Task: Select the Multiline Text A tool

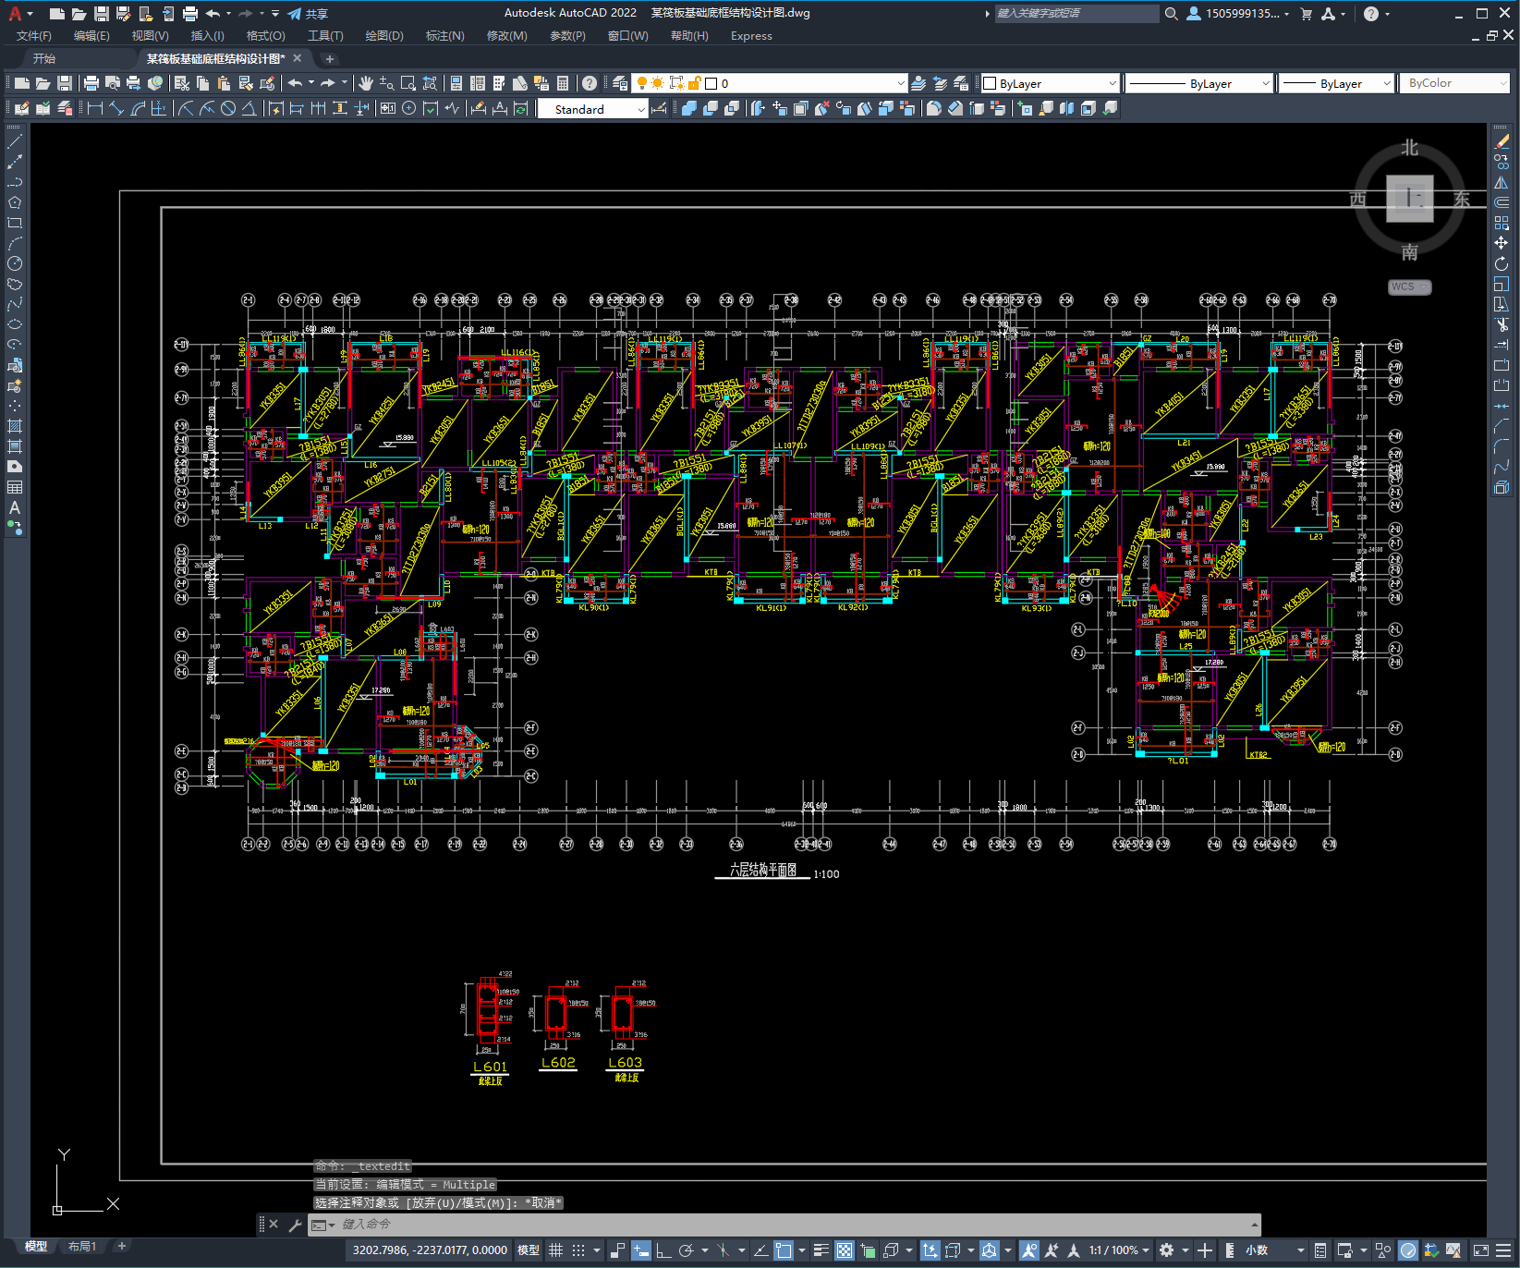Action: click(14, 507)
